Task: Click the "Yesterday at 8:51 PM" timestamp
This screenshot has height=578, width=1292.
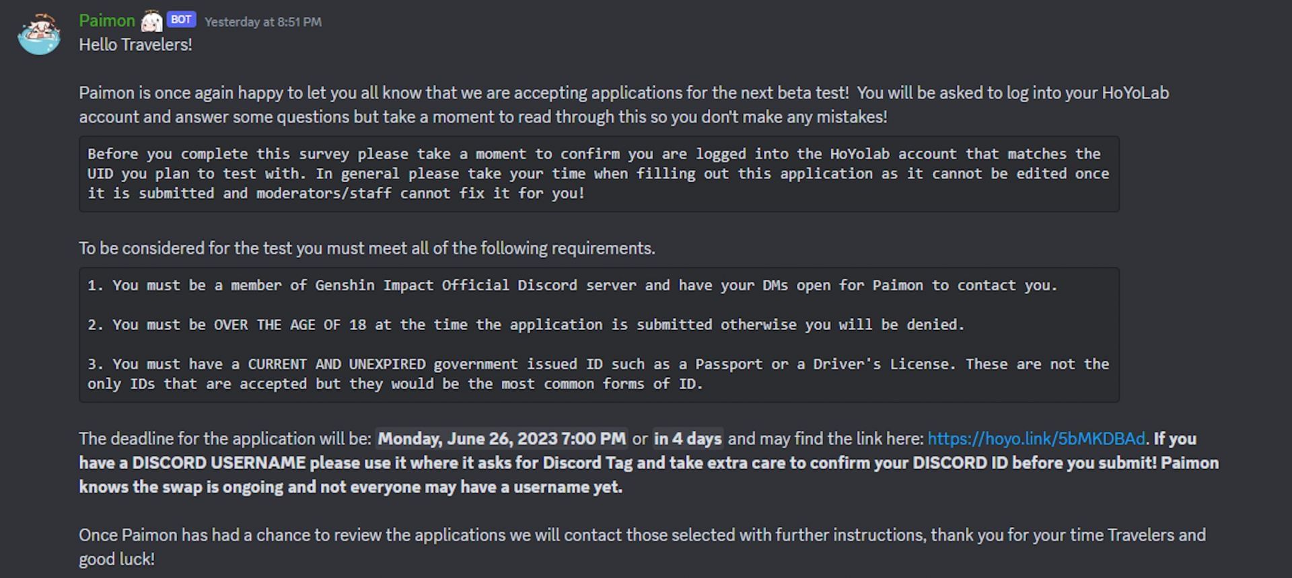Action: pyautogui.click(x=263, y=22)
